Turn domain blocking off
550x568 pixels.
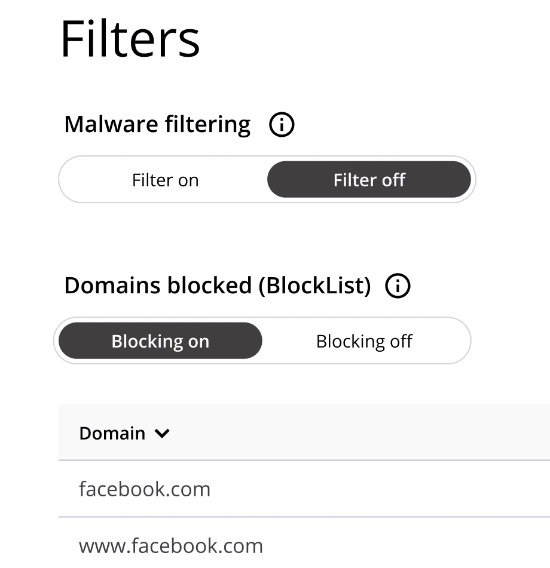point(364,341)
